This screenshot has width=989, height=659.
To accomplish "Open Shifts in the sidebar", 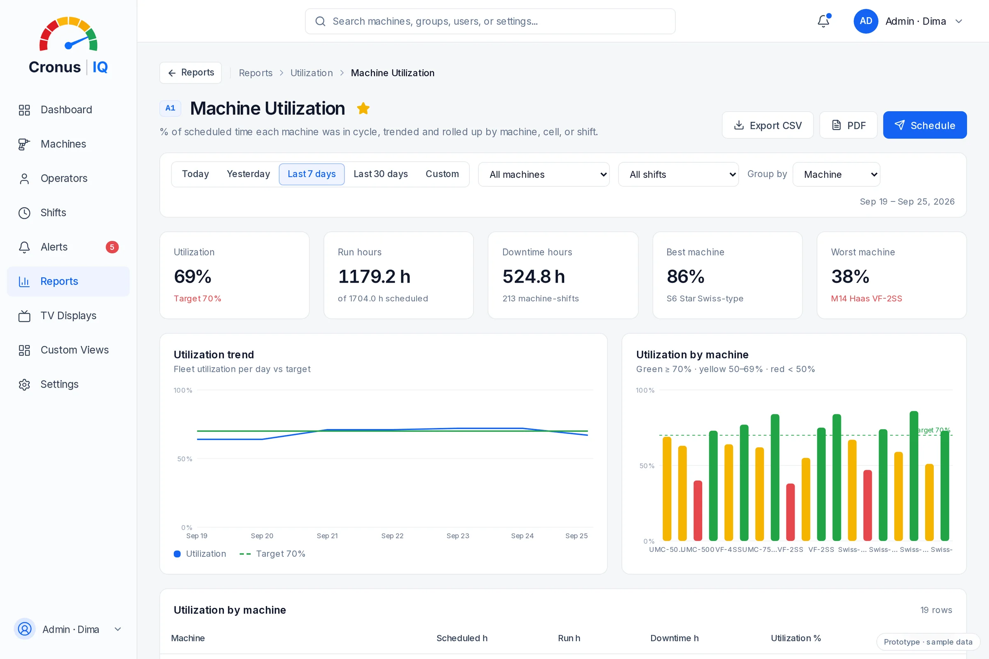I will pyautogui.click(x=68, y=213).
